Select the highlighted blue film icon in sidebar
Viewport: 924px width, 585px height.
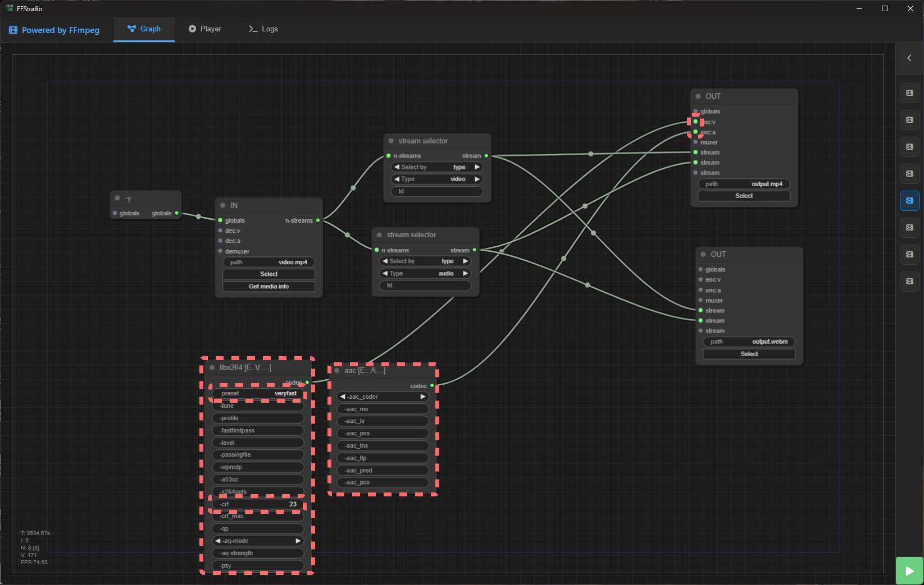click(909, 200)
